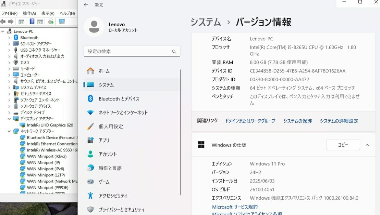The width and height of the screenshot is (380, 215).
Task: Click the show/hide console tree toolbar icon
Action: click(21, 22)
